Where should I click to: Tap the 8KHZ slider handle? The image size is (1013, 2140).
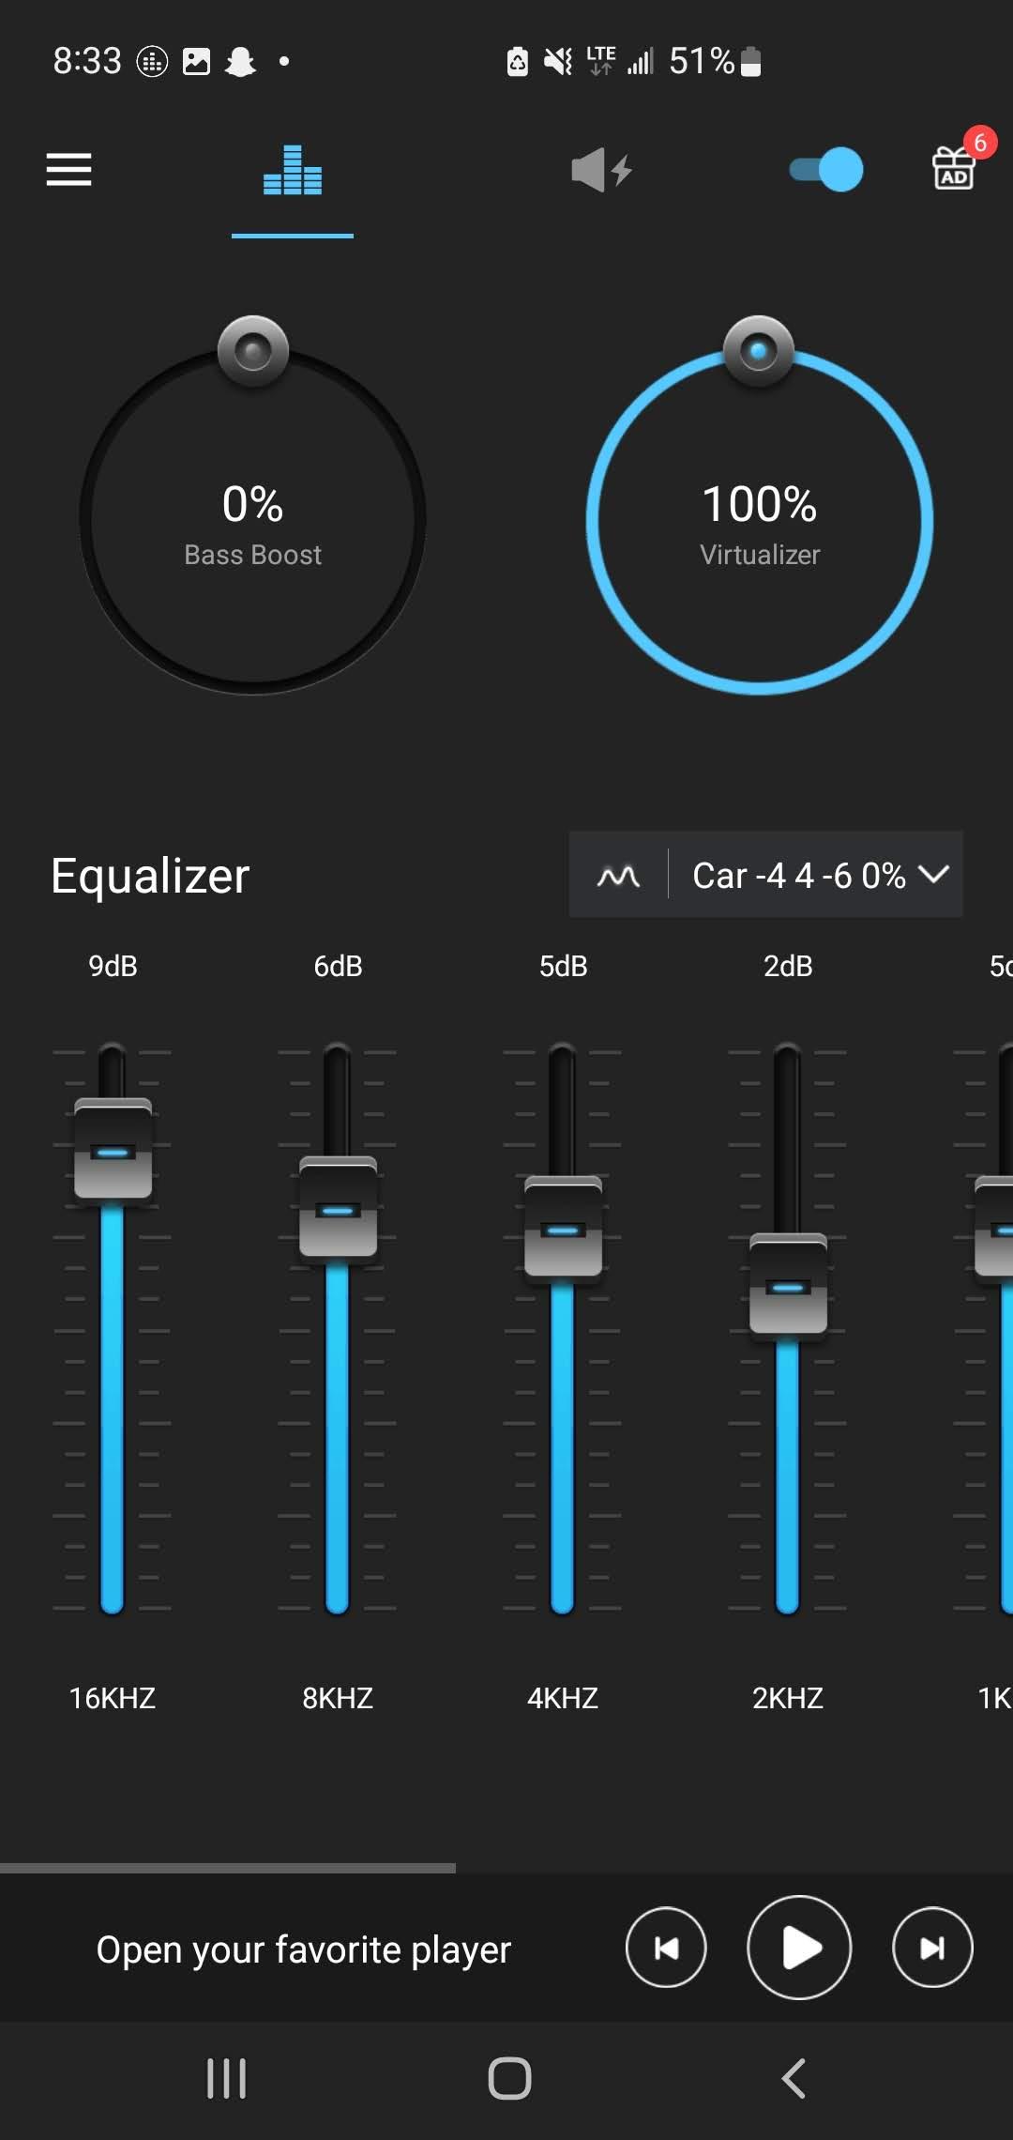click(x=338, y=1208)
